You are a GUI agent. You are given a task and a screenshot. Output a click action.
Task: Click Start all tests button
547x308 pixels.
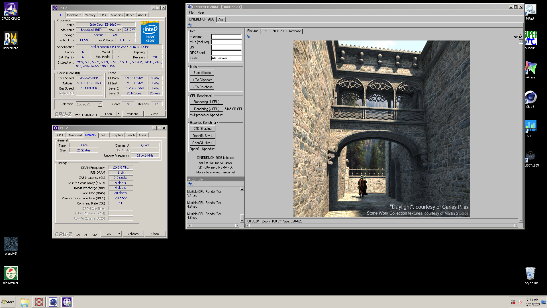(x=202, y=73)
